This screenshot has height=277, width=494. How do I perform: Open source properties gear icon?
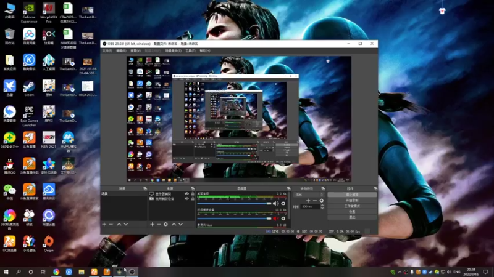click(165, 224)
